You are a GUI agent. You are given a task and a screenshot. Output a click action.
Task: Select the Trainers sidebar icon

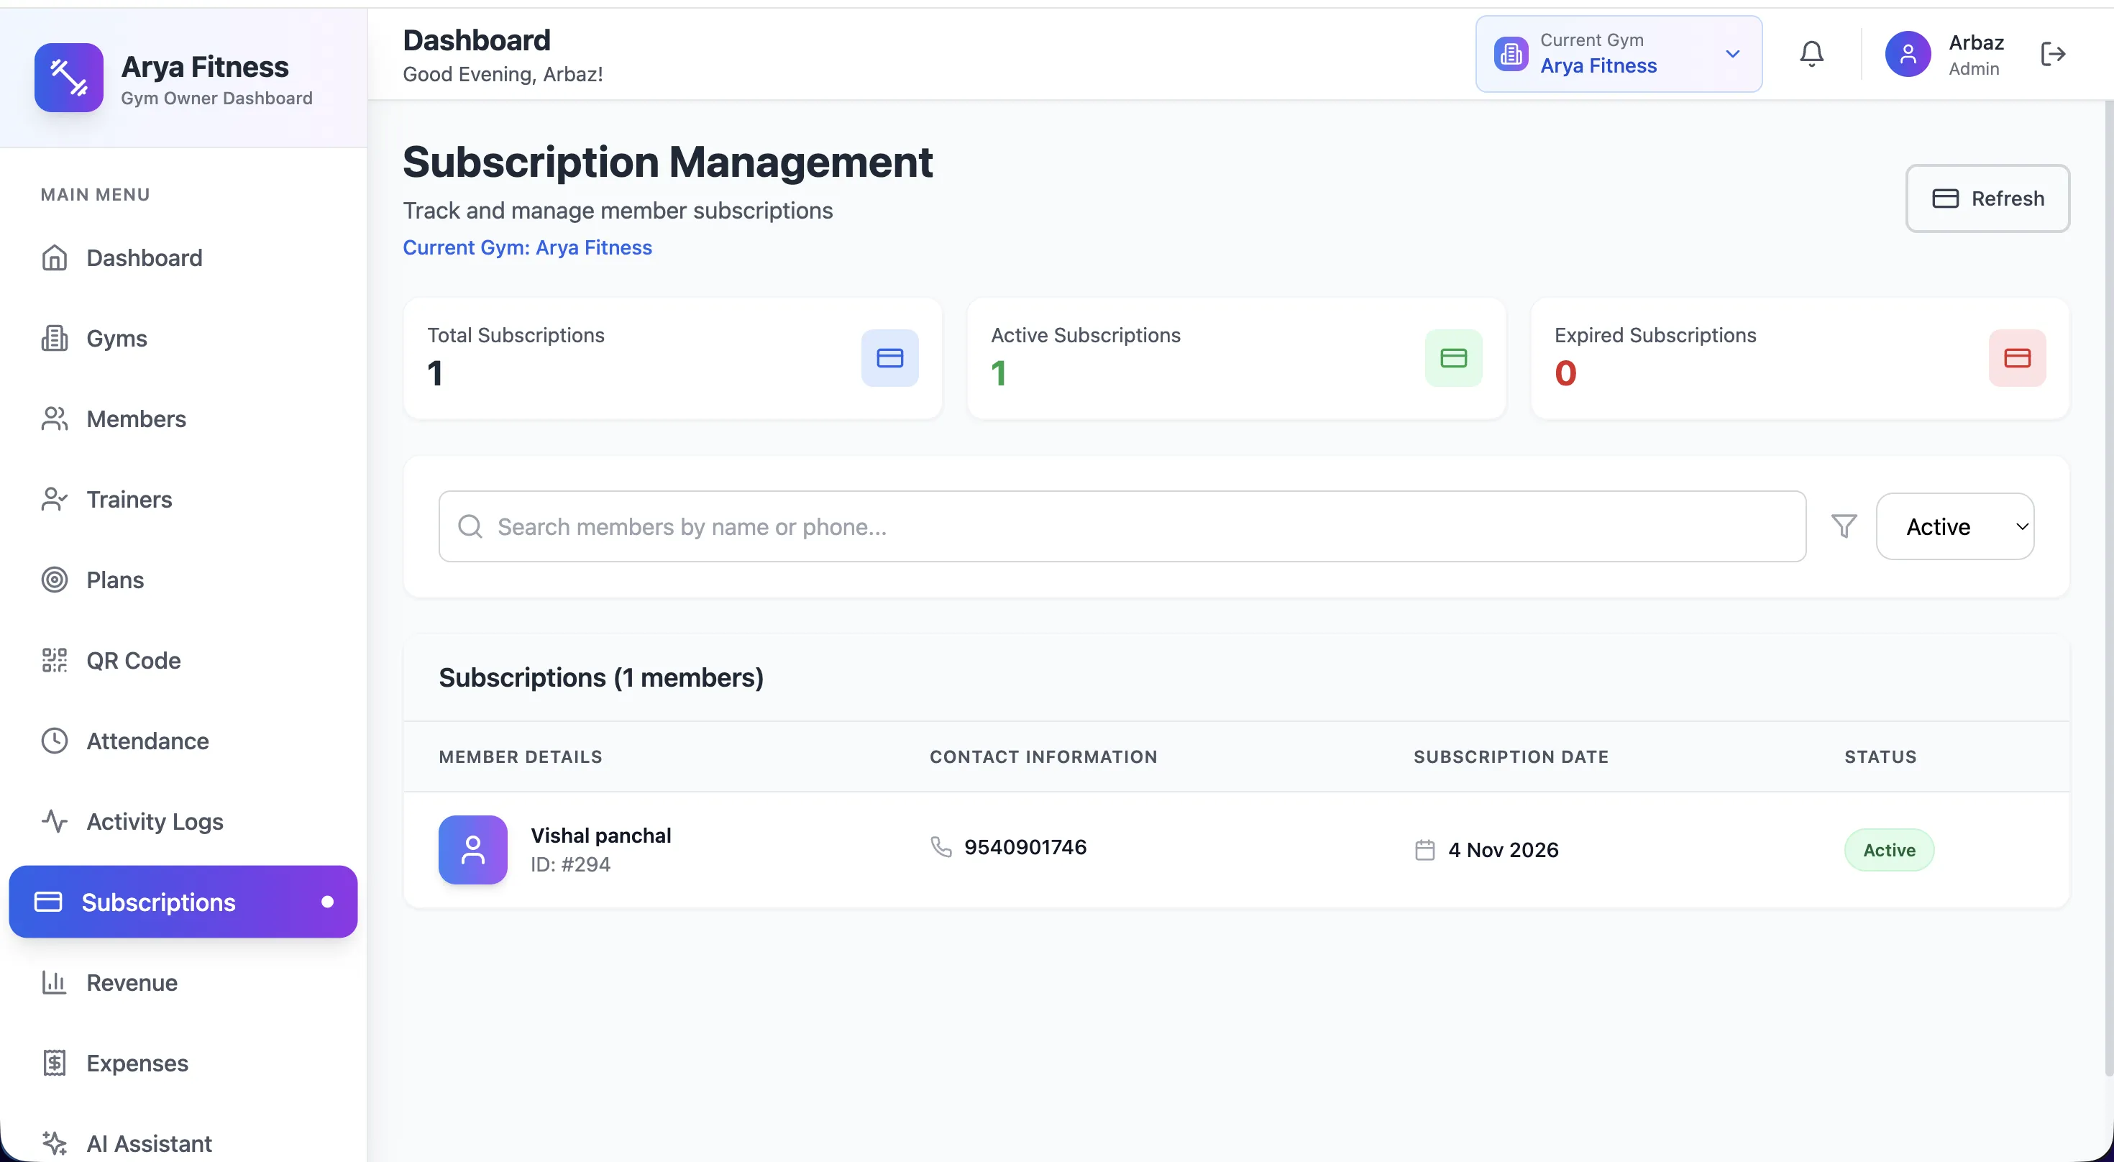point(54,499)
